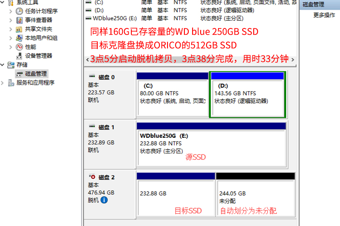Click the Event Viewer icon
This screenshot has height=226, width=340.
point(19,20)
